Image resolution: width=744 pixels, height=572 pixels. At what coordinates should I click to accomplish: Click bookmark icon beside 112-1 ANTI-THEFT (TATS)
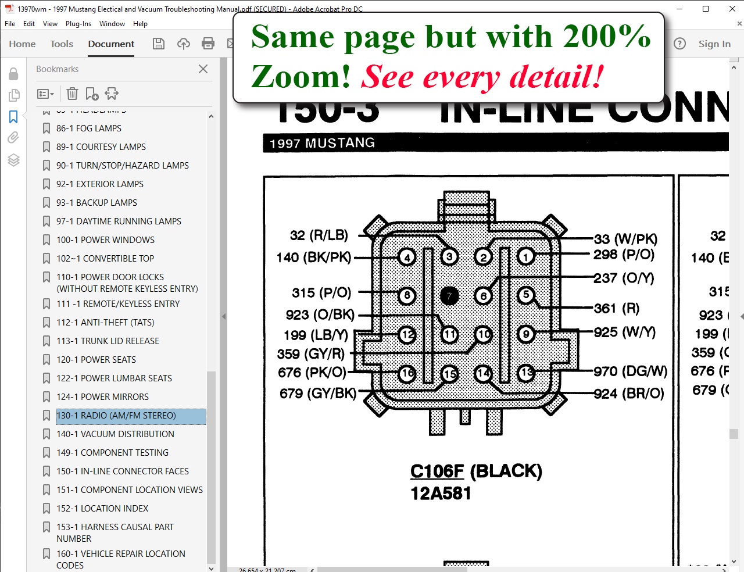[x=46, y=323]
